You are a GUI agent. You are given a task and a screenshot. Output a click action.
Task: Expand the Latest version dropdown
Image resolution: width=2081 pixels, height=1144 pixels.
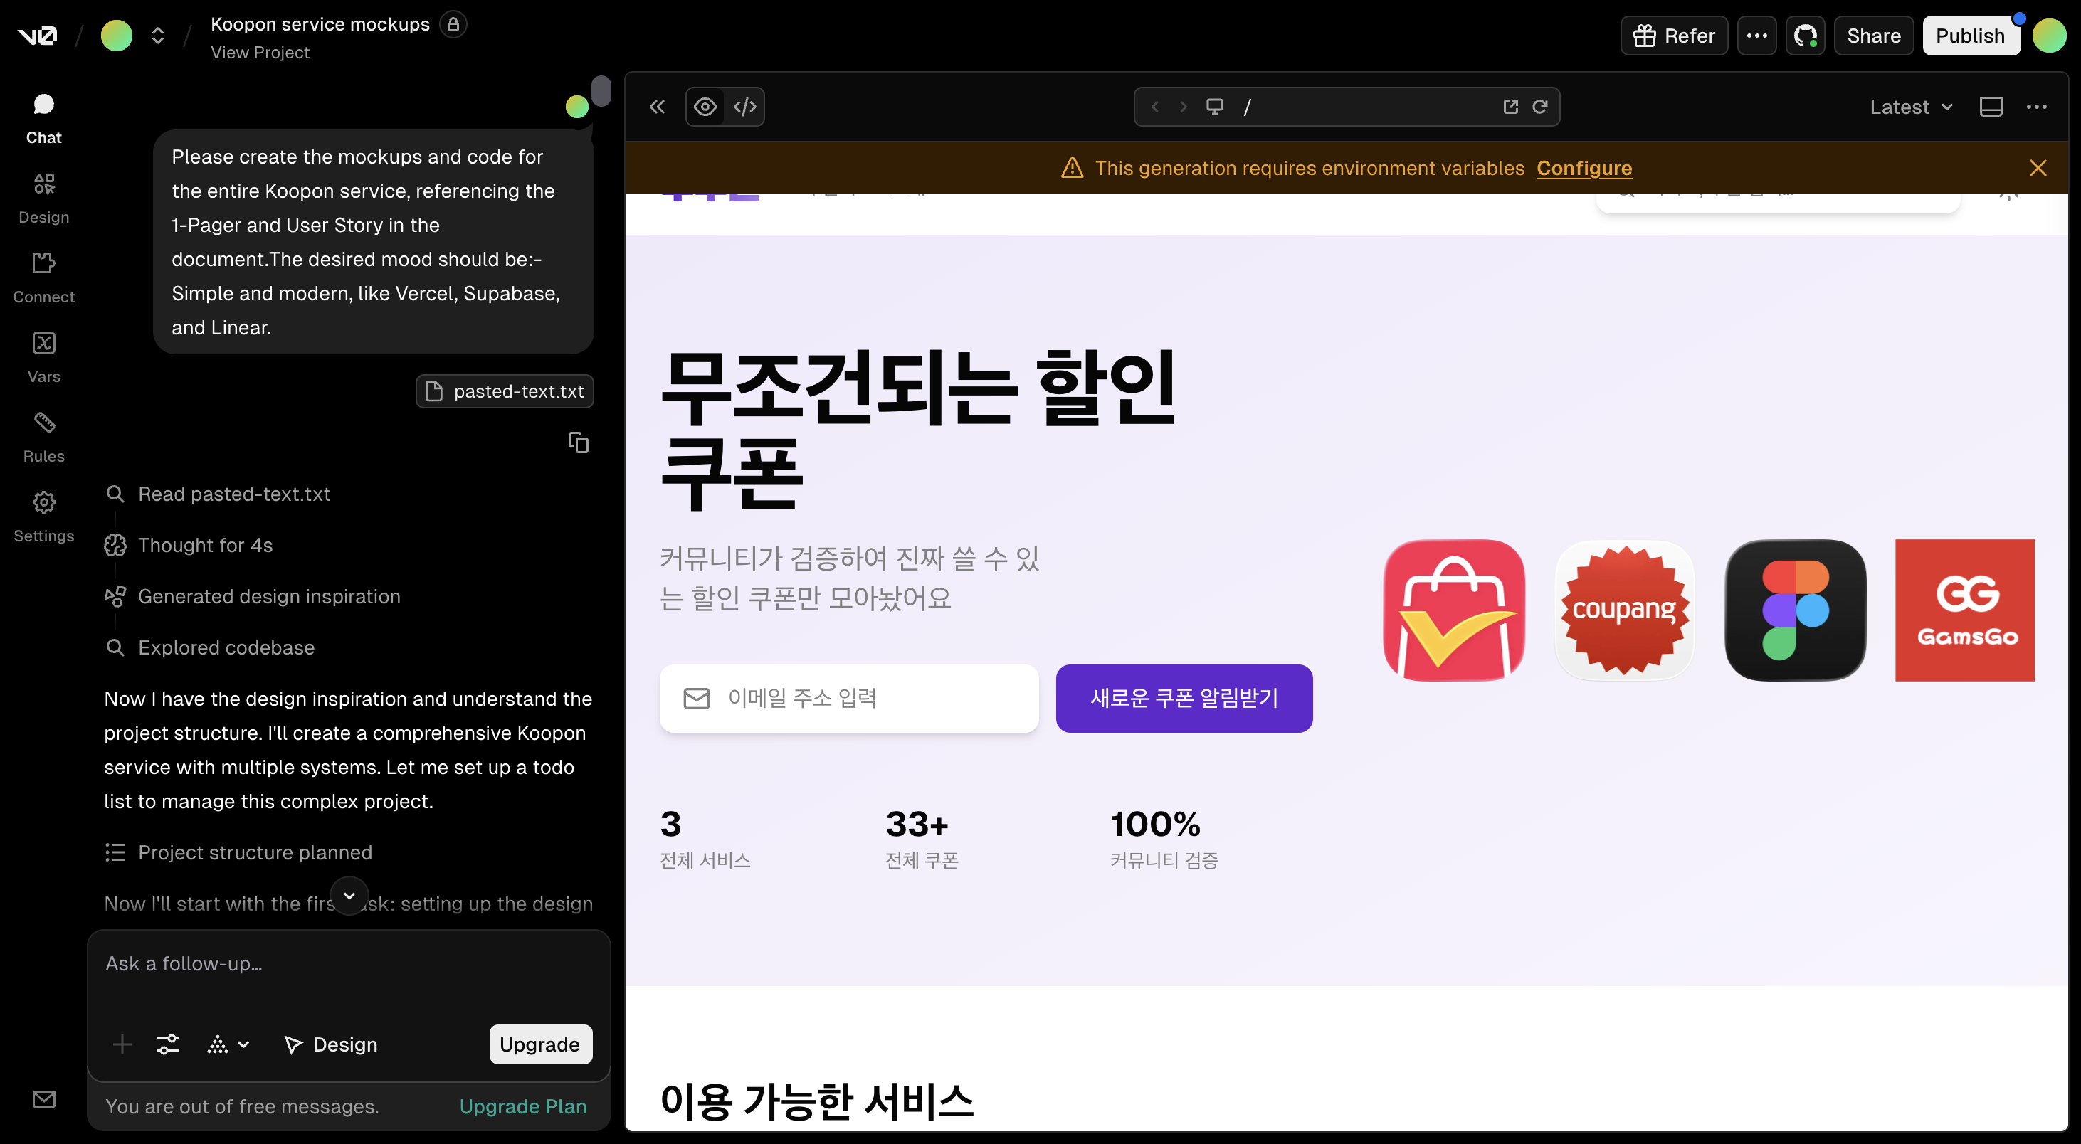[1912, 107]
